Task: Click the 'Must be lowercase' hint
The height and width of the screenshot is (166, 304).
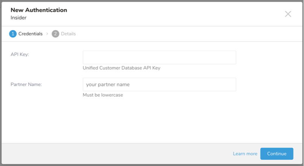Action: tap(102, 95)
